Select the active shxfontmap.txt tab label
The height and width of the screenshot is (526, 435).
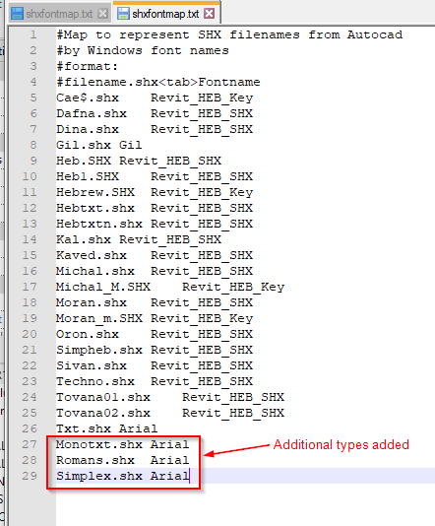(165, 14)
